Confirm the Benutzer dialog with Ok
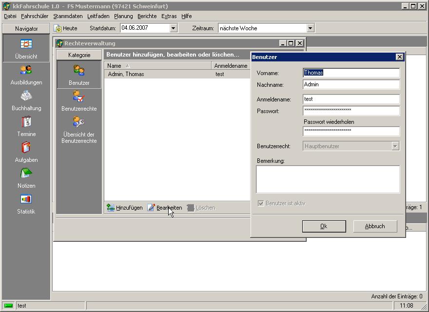 [324, 226]
